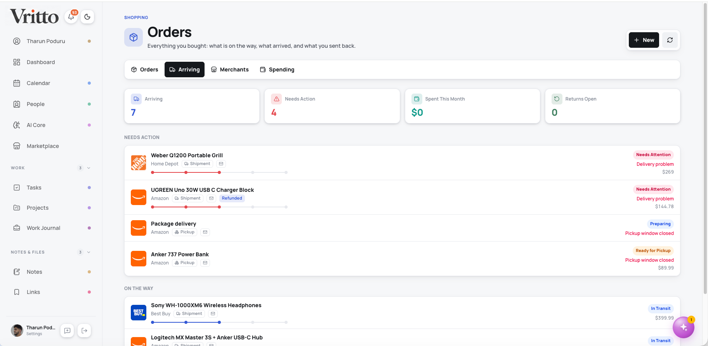Click the Weber Q1200 shipment progress tracker
This screenshot has width=708, height=346.
coord(219,172)
